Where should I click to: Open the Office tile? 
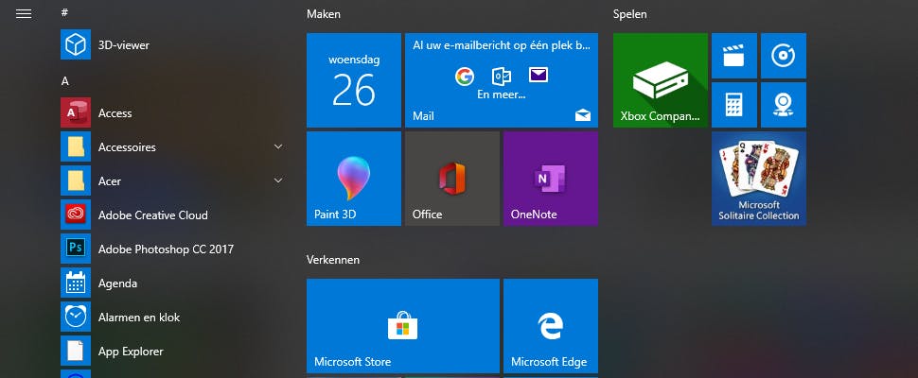coord(452,179)
